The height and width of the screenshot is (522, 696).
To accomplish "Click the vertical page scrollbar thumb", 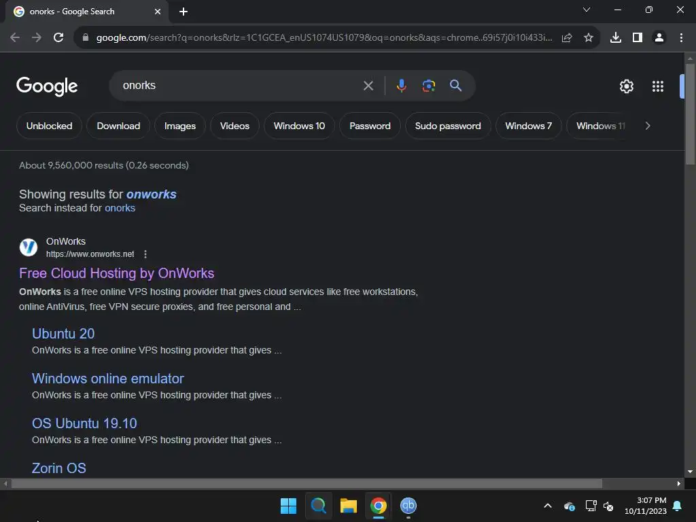I will click(690, 114).
